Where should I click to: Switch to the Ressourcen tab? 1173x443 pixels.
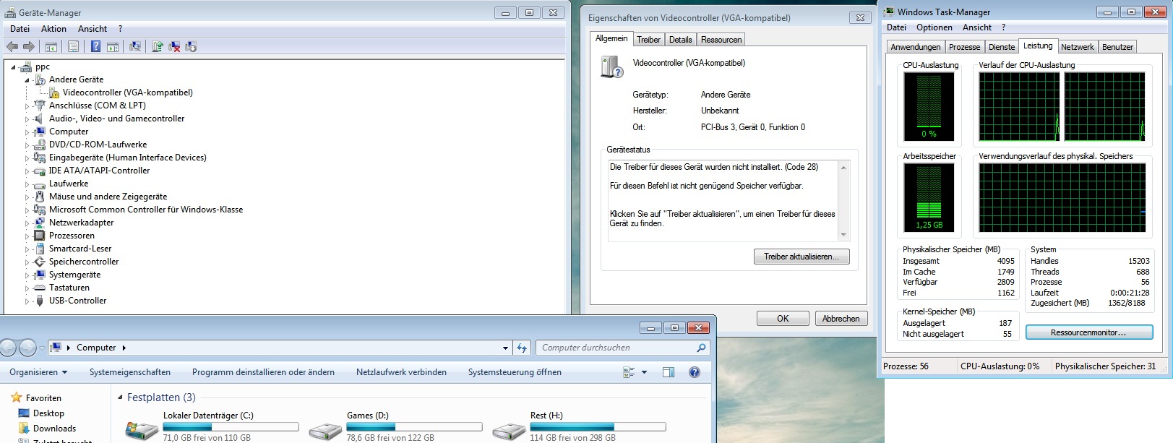(x=721, y=40)
